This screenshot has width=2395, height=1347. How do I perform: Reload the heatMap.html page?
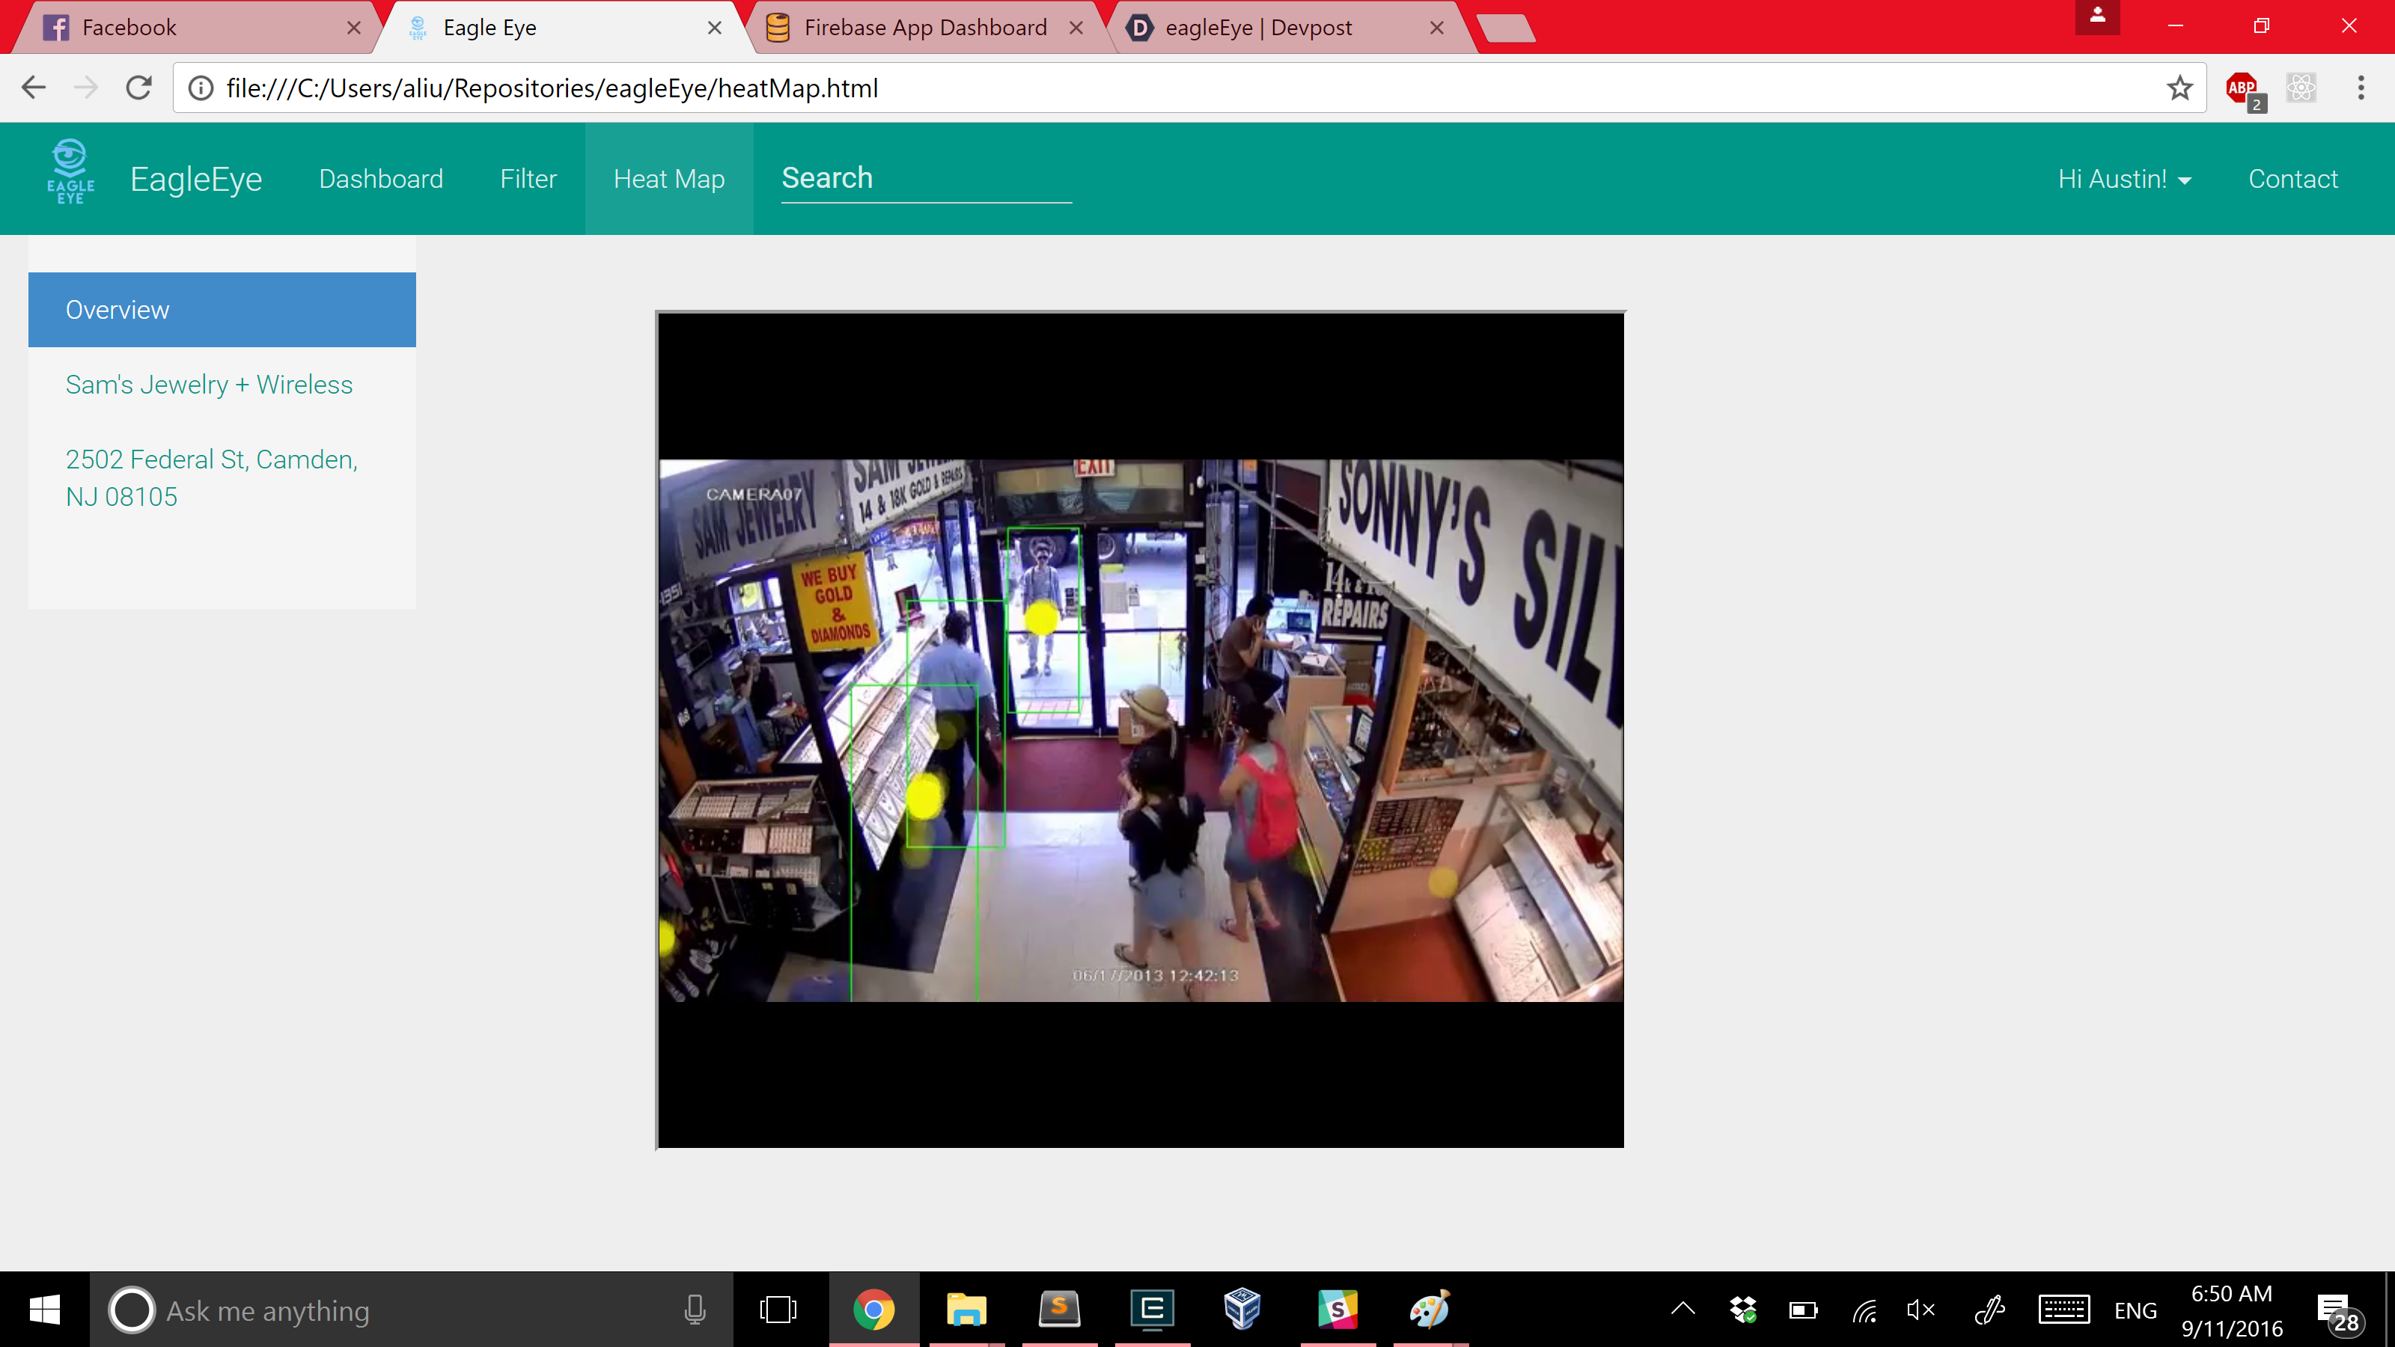tap(139, 88)
